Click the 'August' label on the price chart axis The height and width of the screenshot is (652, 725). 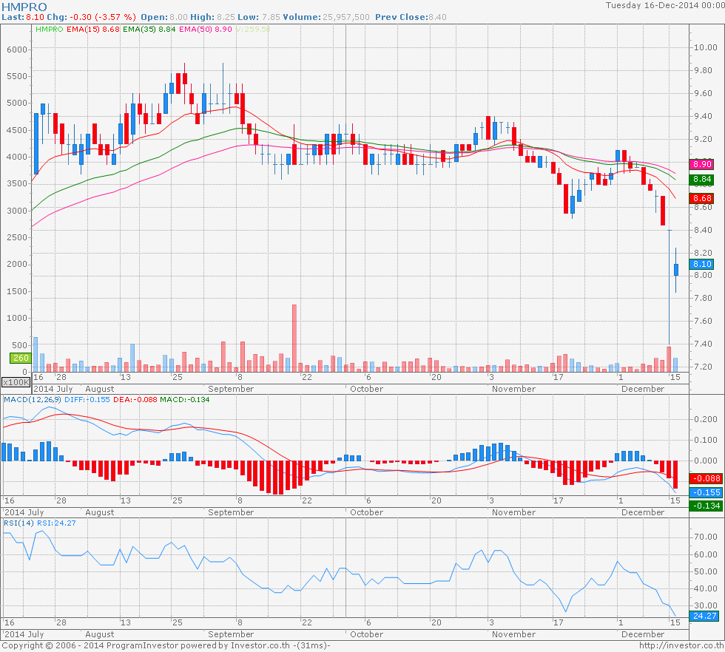pos(100,389)
